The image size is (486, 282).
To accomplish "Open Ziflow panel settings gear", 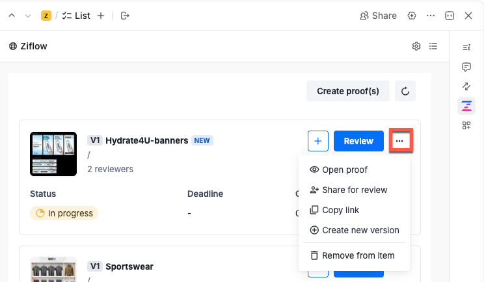I will pyautogui.click(x=416, y=46).
